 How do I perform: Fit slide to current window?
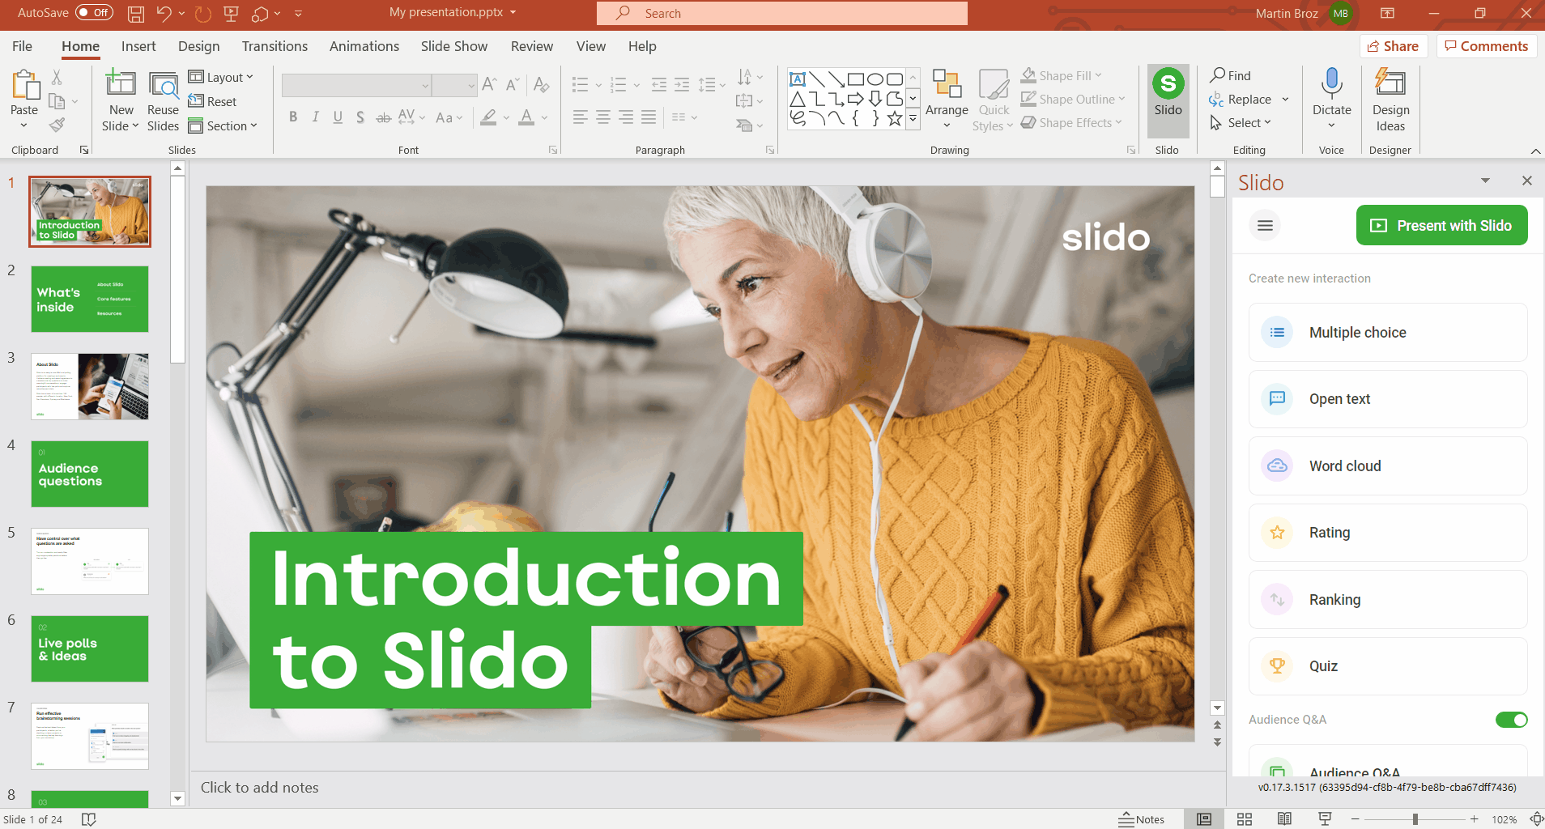tap(1536, 819)
